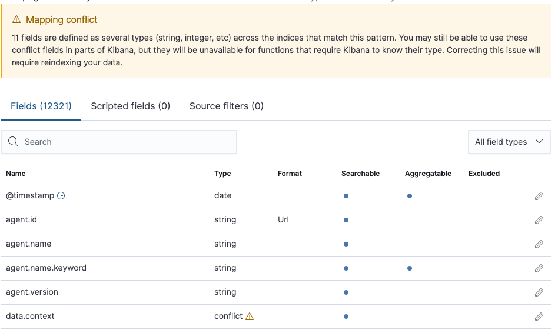Open the Source filters tab
The image size is (558, 333).
pos(226,106)
